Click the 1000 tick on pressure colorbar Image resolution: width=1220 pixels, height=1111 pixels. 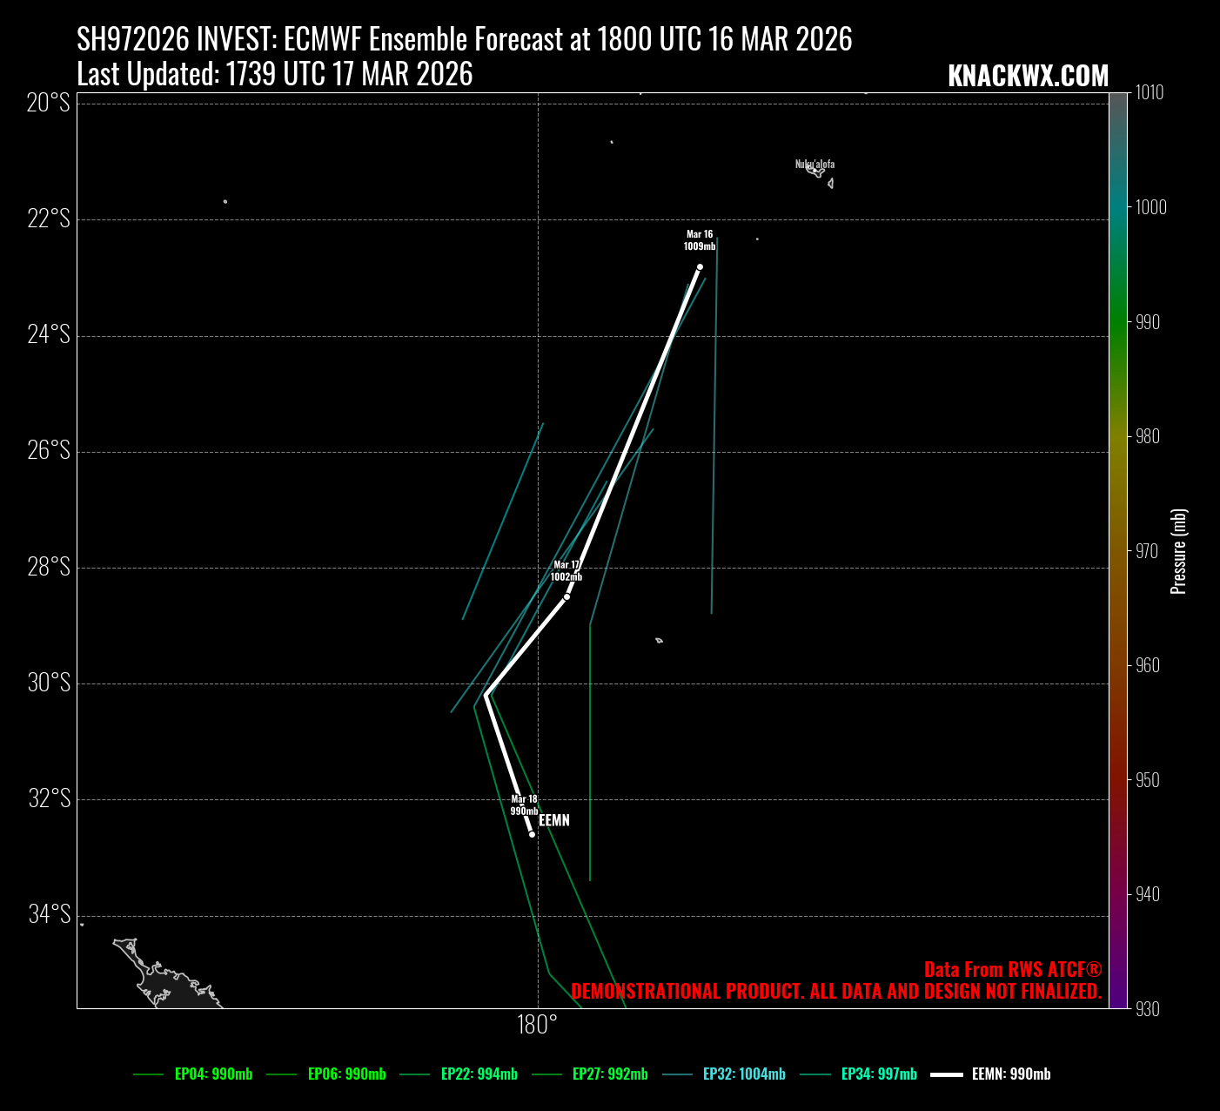[1147, 207]
